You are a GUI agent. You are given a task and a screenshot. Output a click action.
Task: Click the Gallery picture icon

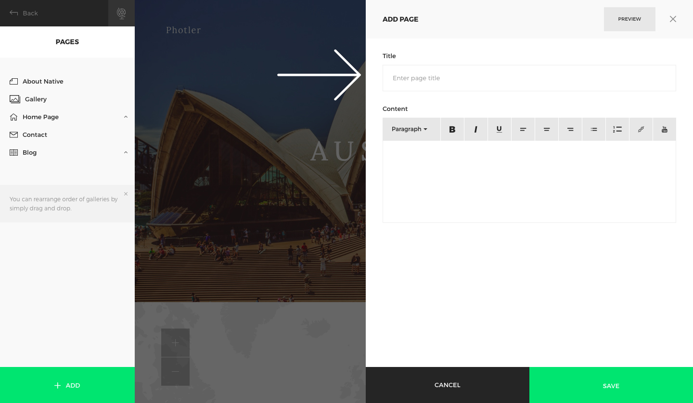tap(15, 99)
